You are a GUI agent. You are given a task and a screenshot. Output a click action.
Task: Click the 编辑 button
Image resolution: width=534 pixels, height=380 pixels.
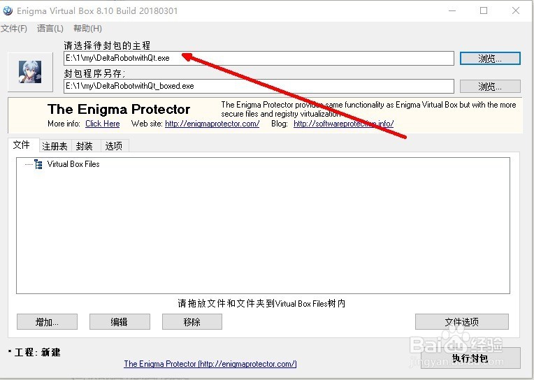[x=120, y=322]
